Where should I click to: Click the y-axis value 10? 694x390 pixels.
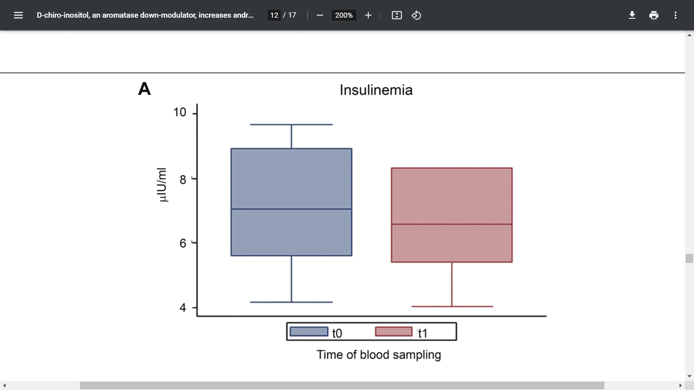(x=180, y=112)
